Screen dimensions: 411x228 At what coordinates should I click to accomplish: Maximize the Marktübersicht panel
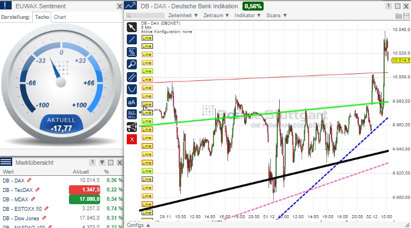coord(111,163)
